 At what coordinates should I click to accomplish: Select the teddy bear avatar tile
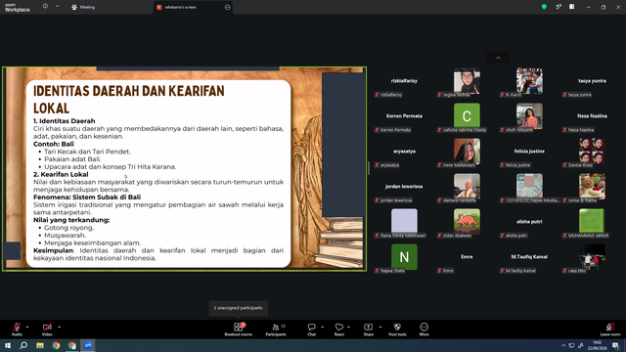[x=592, y=187]
